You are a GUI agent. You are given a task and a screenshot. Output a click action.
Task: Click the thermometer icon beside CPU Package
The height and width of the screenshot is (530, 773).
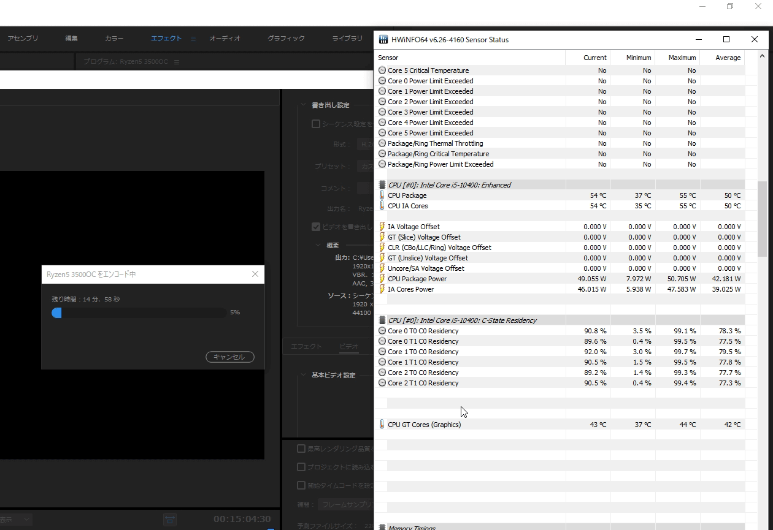pyautogui.click(x=382, y=195)
